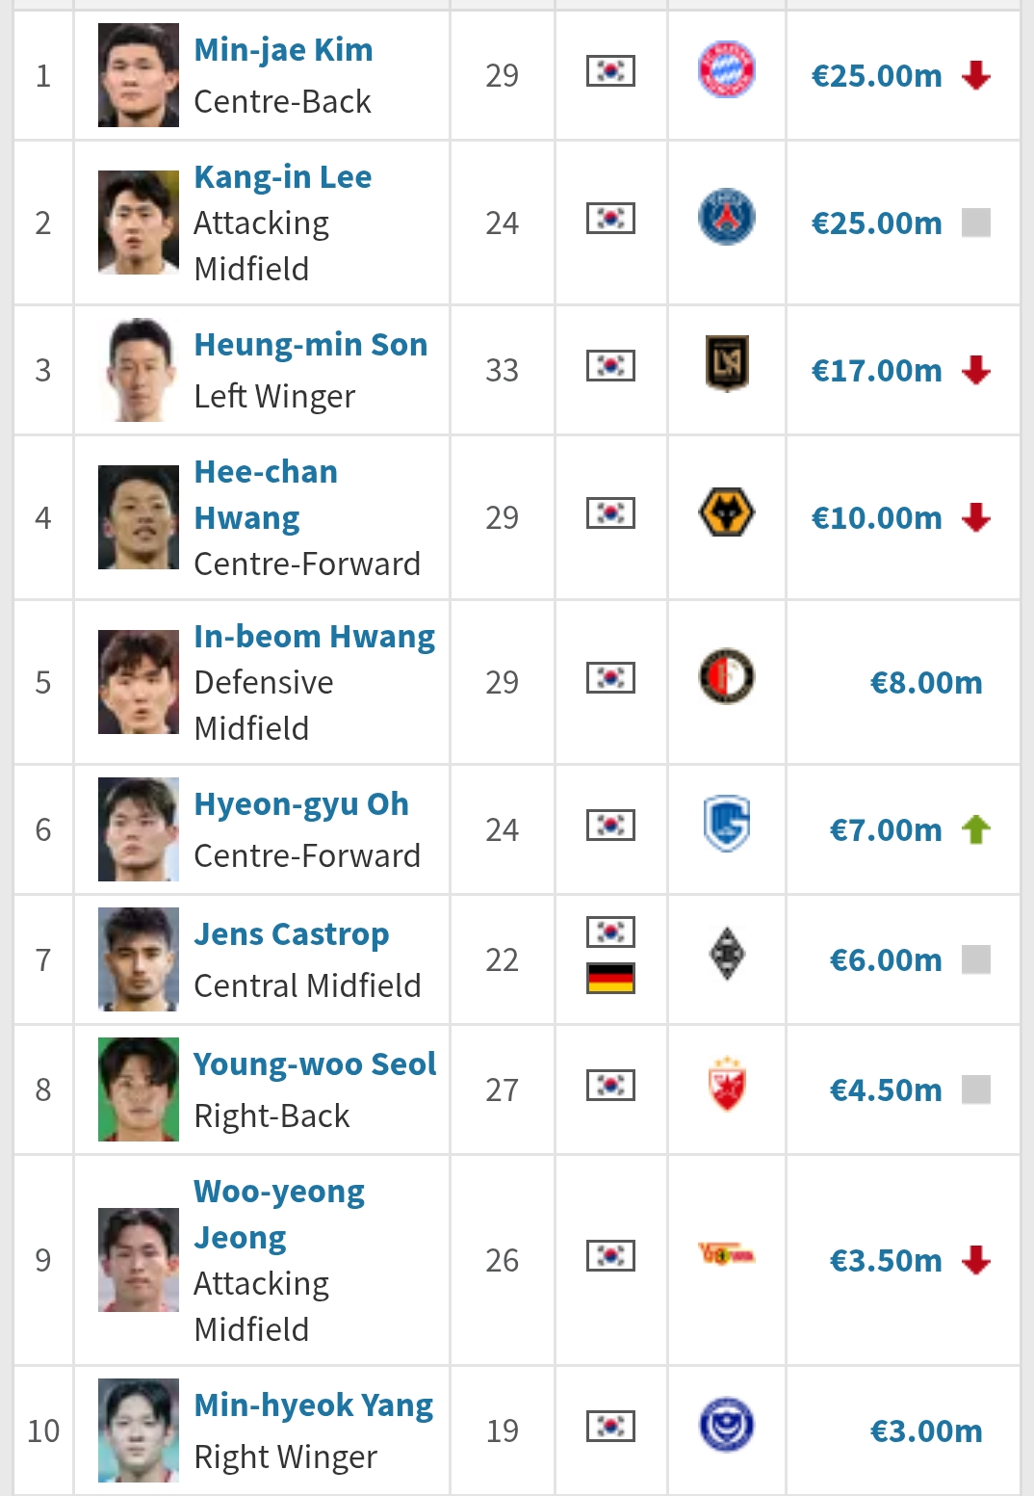The width and height of the screenshot is (1034, 1496).
Task: Click Min-jae Kim's €25.00m market value
Action: 876,75
